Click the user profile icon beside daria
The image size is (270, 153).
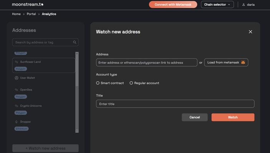[243, 5]
